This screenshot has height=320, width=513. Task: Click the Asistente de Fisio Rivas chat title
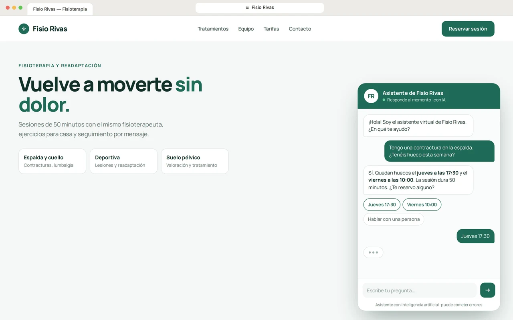(413, 93)
